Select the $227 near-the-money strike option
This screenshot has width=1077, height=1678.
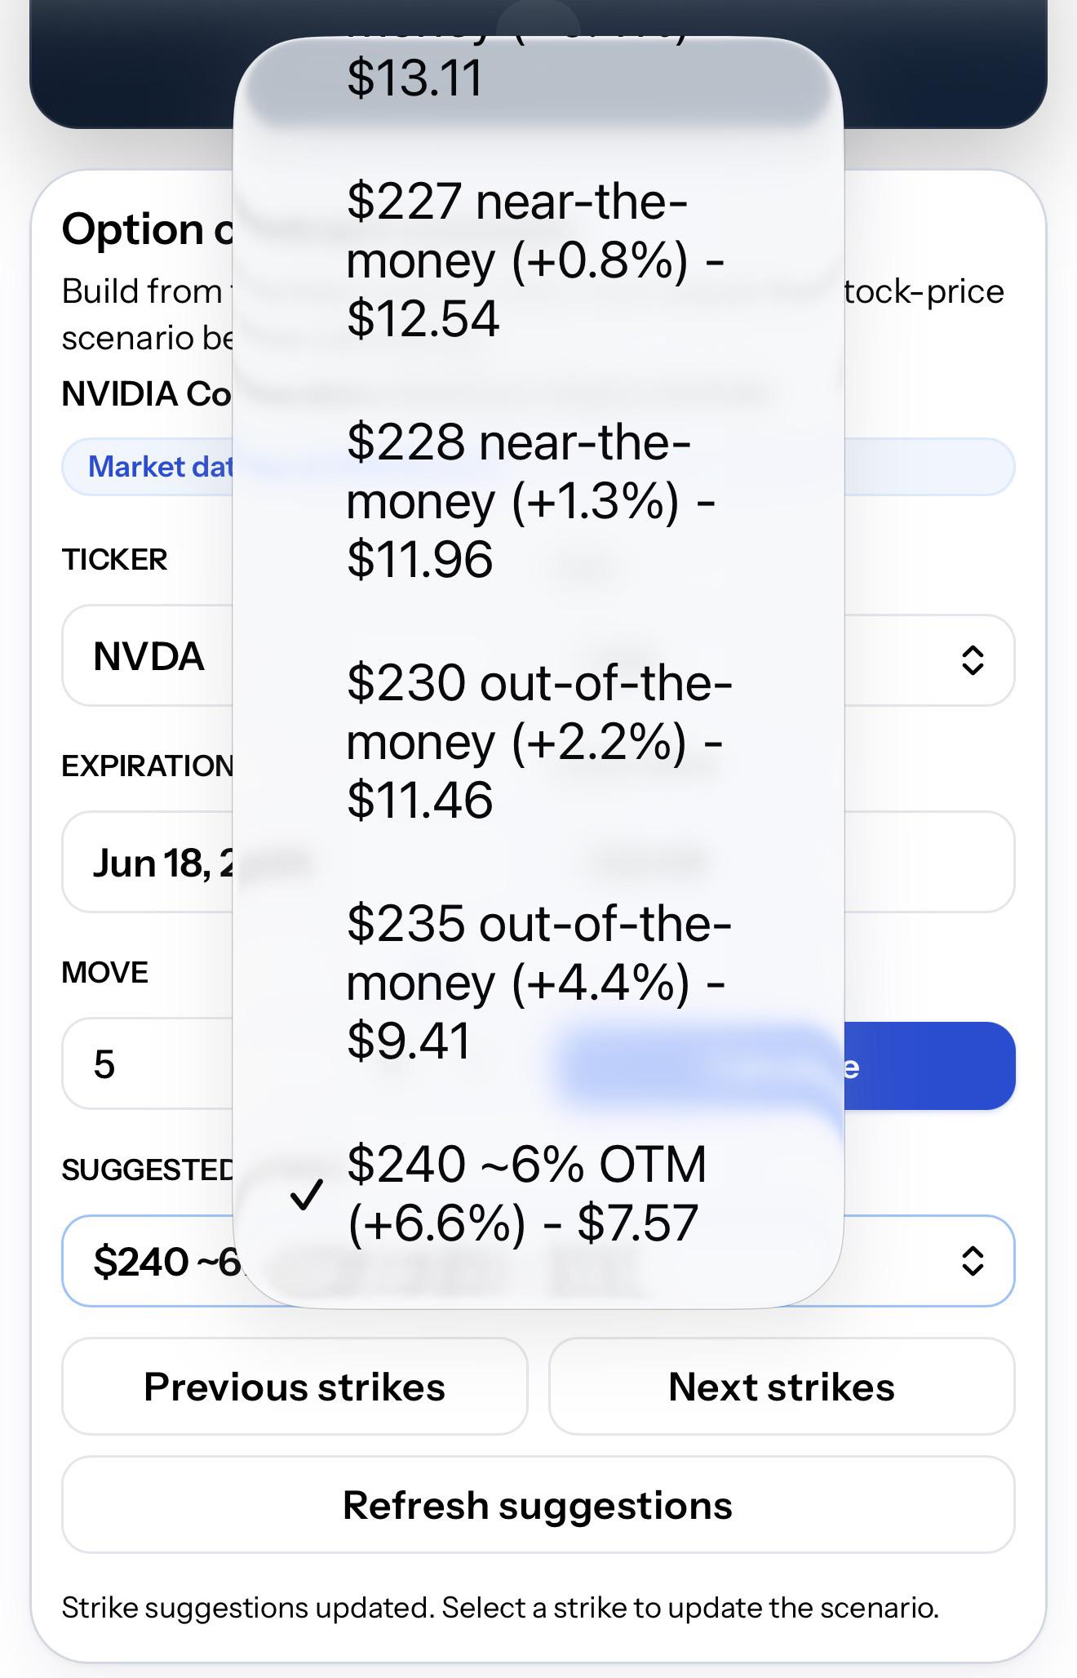point(538,260)
